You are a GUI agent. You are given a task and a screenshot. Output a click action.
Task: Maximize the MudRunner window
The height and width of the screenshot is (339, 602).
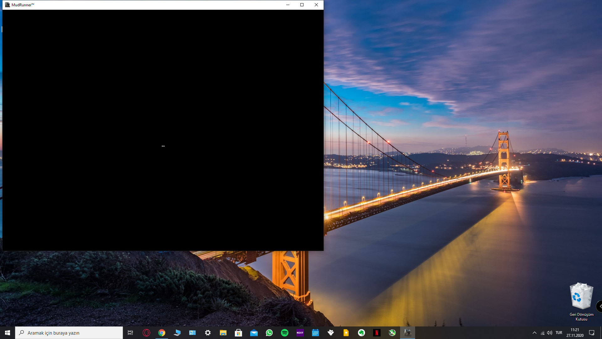302,5
